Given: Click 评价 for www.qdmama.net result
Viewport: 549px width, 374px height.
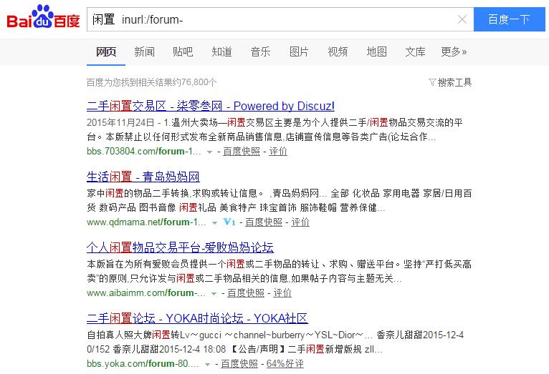Looking at the screenshot, I should pyautogui.click(x=300, y=222).
